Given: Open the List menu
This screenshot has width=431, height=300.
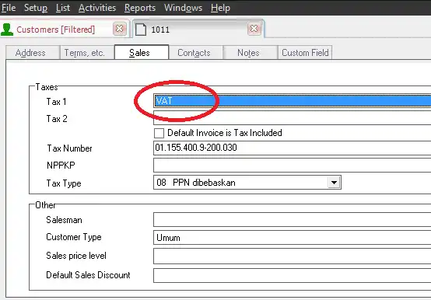Looking at the screenshot, I should [x=63, y=8].
